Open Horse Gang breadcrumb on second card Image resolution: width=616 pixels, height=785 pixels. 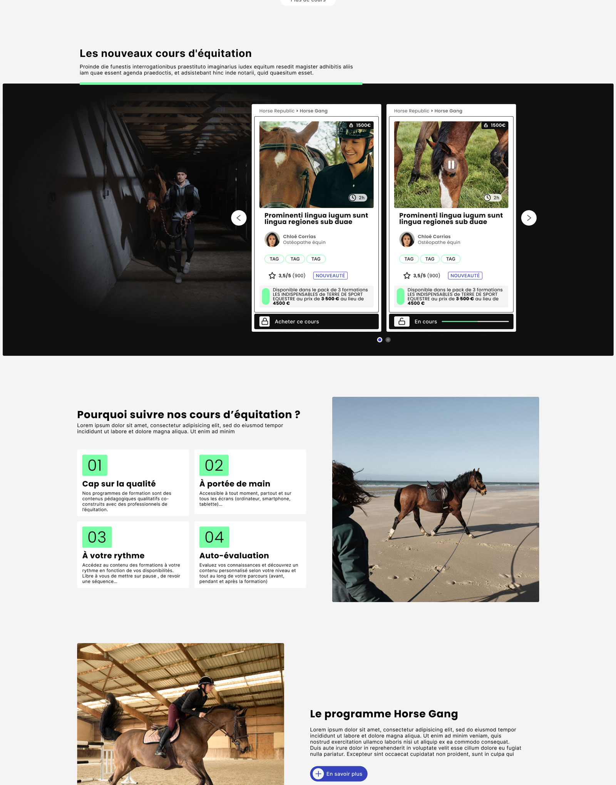point(448,111)
